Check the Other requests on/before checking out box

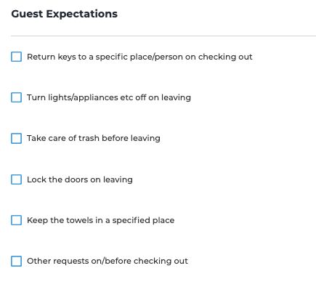click(x=16, y=262)
